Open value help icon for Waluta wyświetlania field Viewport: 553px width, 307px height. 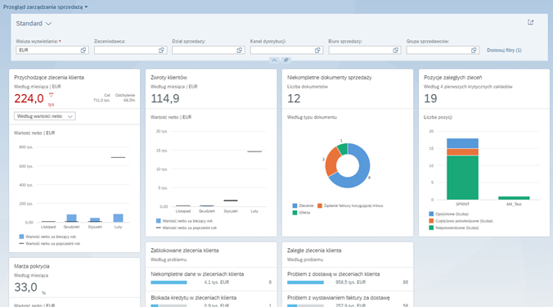pyautogui.click(x=83, y=51)
